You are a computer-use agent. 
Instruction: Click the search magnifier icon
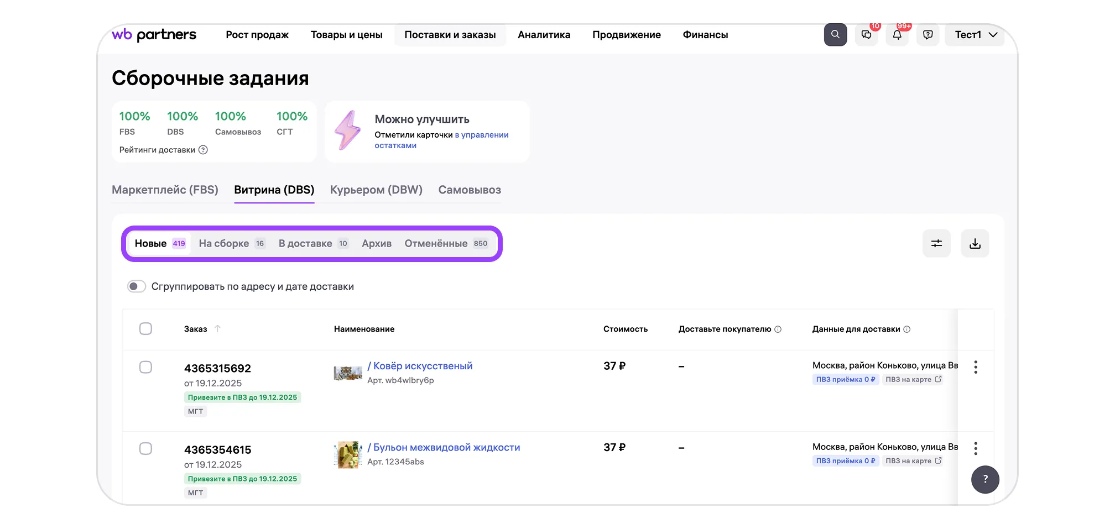pyautogui.click(x=835, y=35)
